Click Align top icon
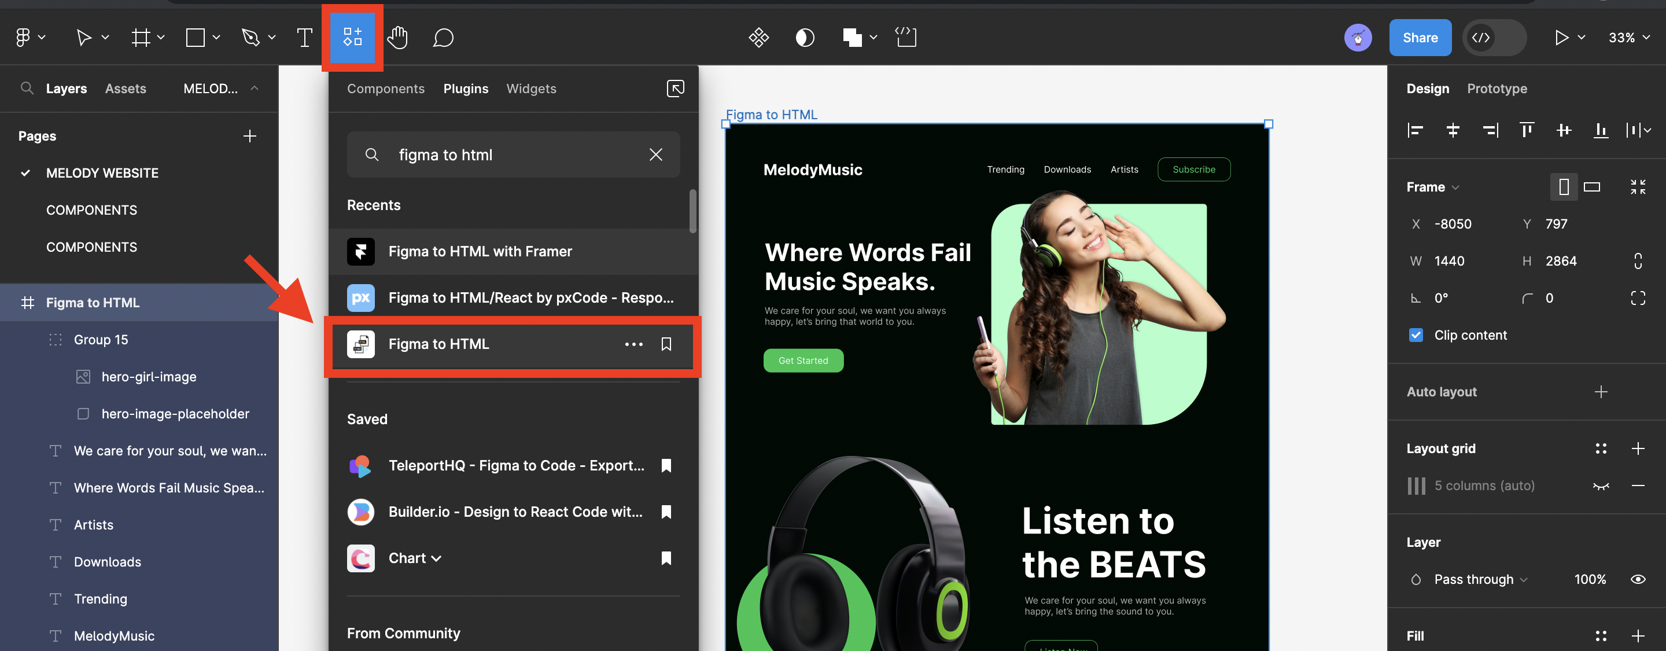This screenshot has height=651, width=1666. 1527,131
